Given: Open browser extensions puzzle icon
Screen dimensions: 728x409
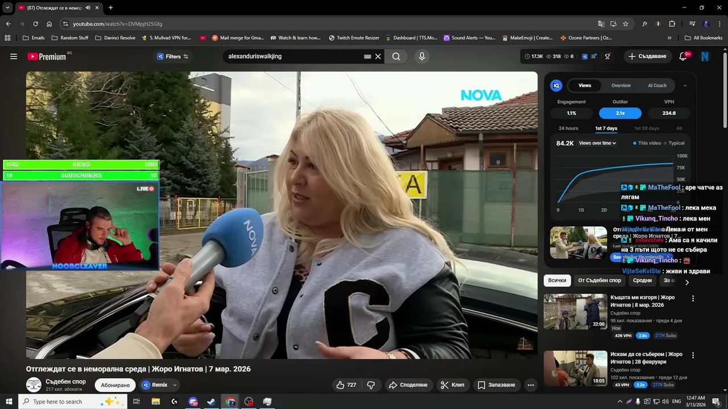Looking at the screenshot, I should point(672,24).
